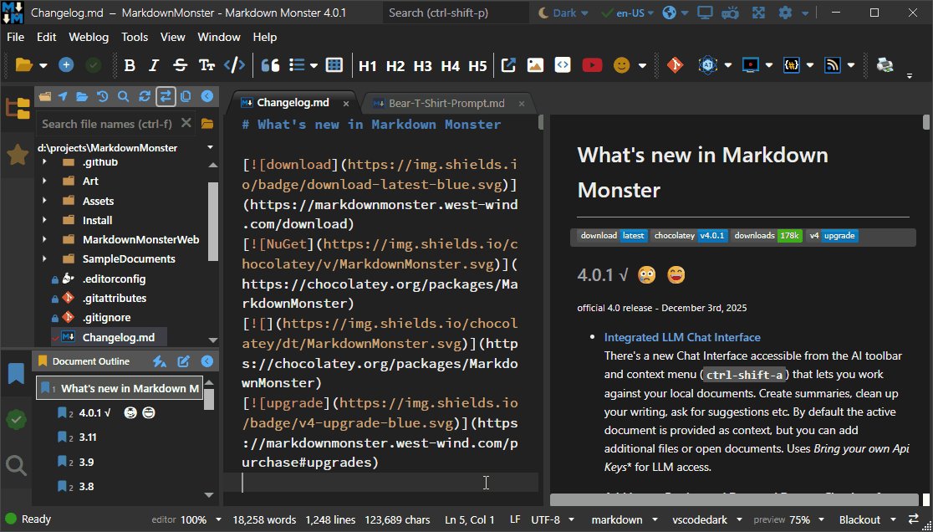Jump to the 3.11 heading in outline

click(x=88, y=437)
